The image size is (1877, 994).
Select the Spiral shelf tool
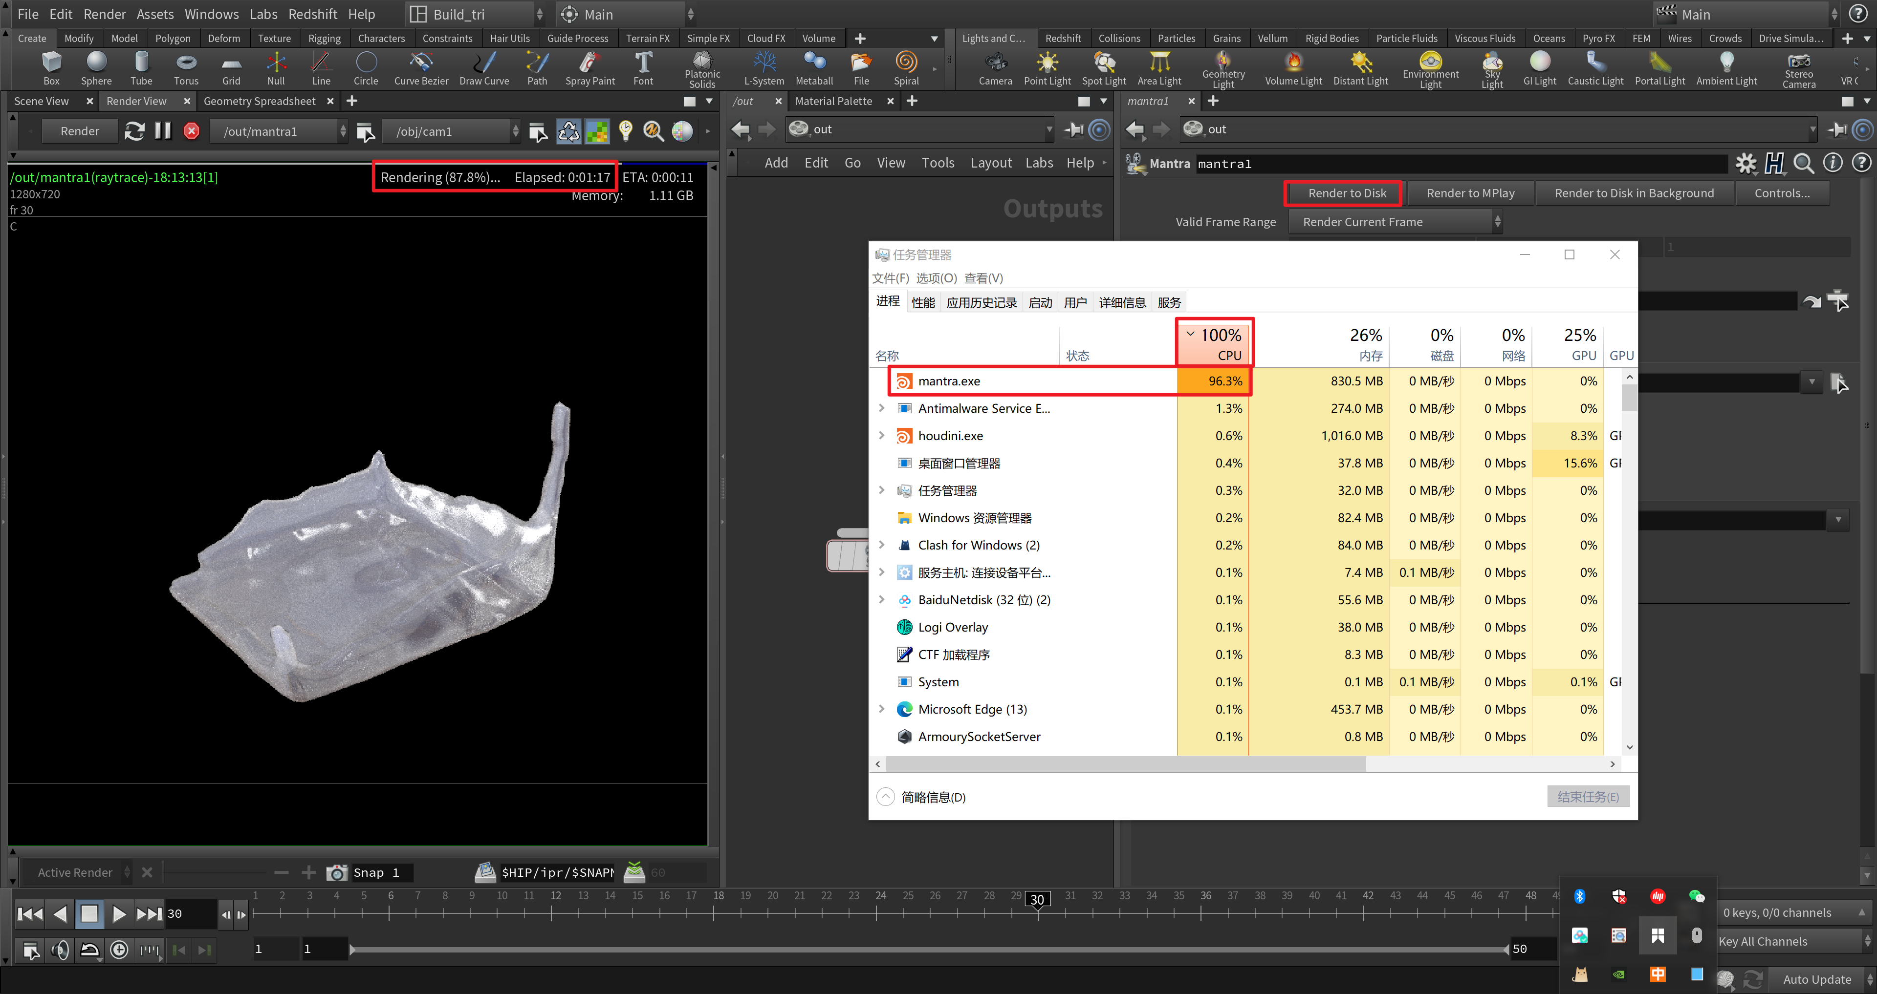tap(906, 68)
